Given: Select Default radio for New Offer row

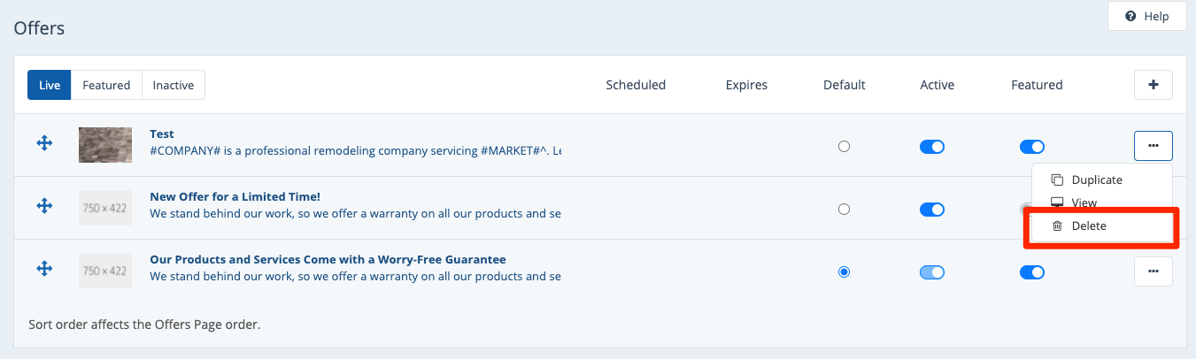Looking at the screenshot, I should (x=844, y=210).
